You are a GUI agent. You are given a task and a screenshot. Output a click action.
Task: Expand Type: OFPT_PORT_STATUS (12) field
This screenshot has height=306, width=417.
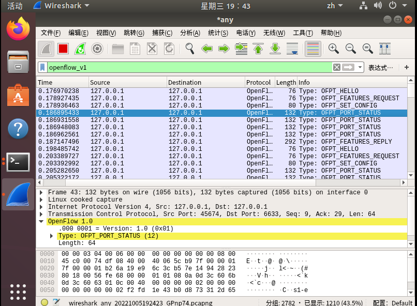pos(52,236)
